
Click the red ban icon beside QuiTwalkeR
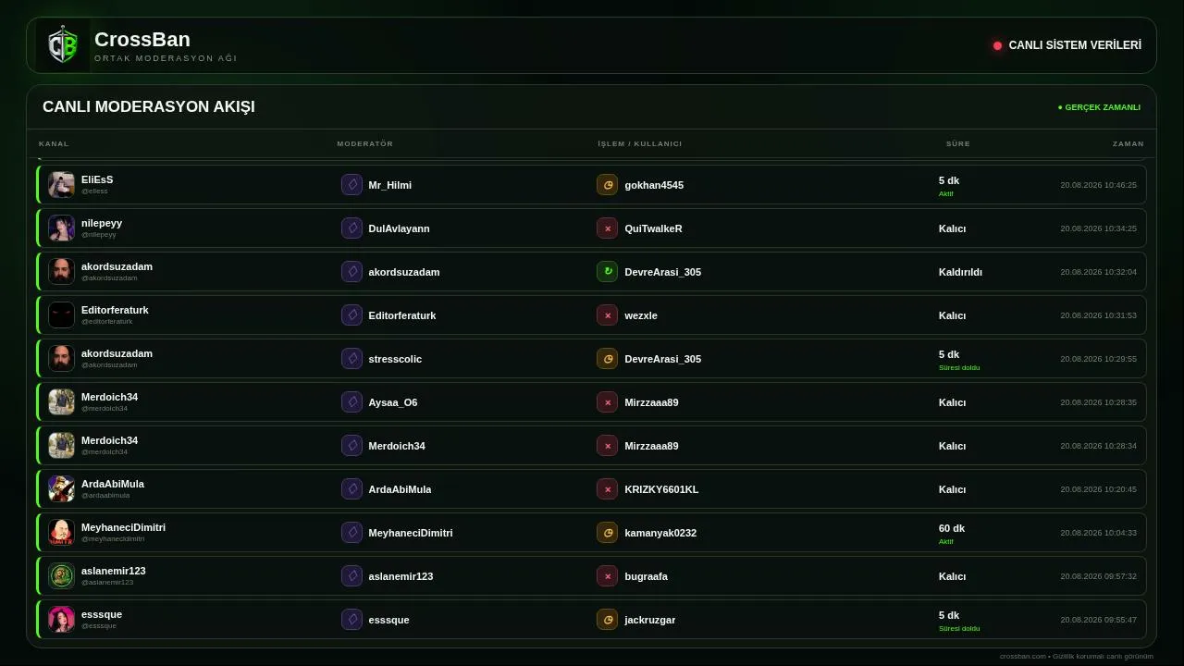[x=607, y=228]
